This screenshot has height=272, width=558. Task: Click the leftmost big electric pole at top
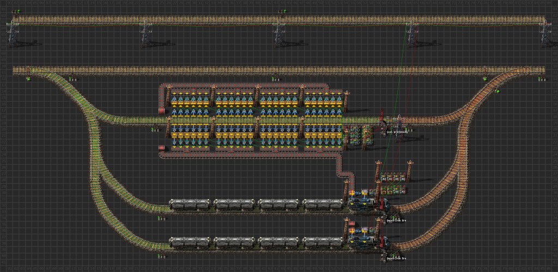[13, 33]
